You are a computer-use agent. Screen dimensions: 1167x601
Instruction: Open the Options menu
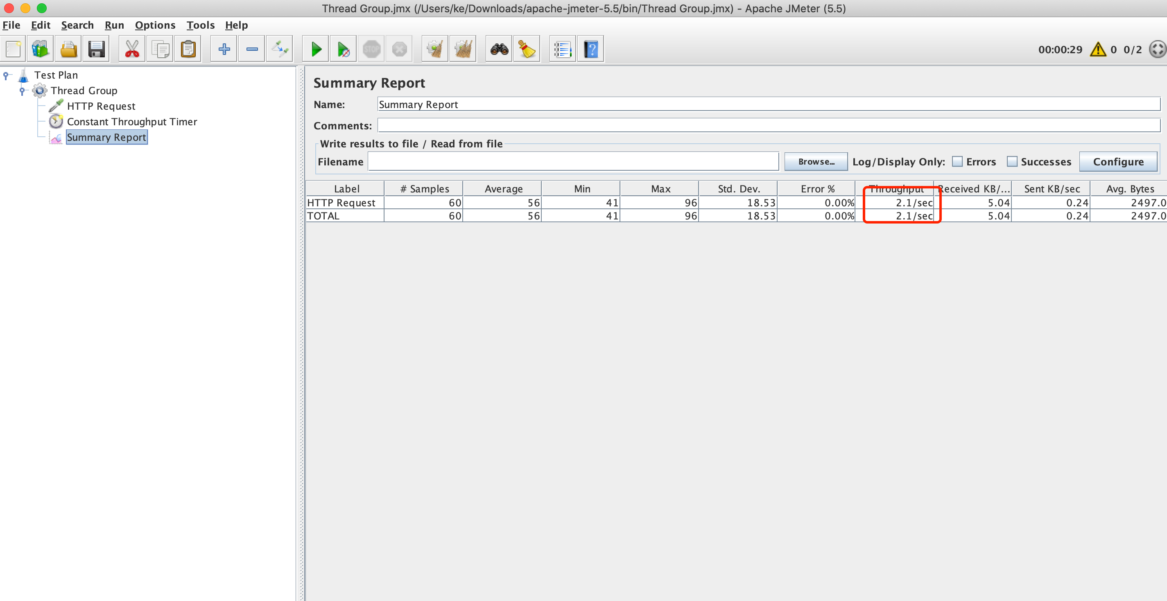pyautogui.click(x=155, y=25)
